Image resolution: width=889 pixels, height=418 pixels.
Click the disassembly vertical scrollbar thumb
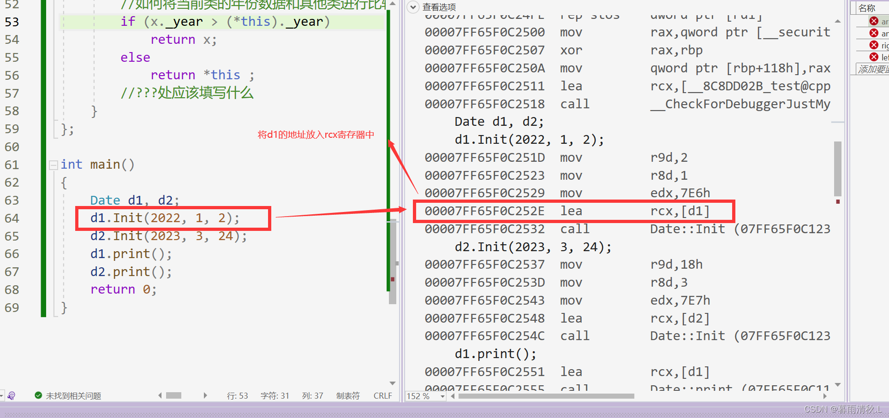(x=838, y=169)
